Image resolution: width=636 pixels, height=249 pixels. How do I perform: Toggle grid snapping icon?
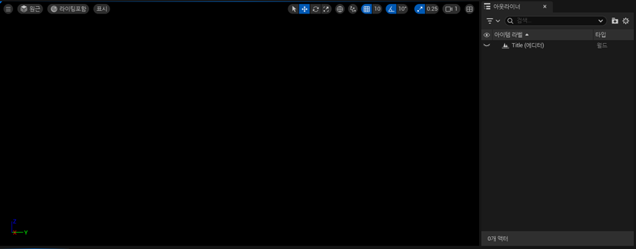click(x=367, y=9)
